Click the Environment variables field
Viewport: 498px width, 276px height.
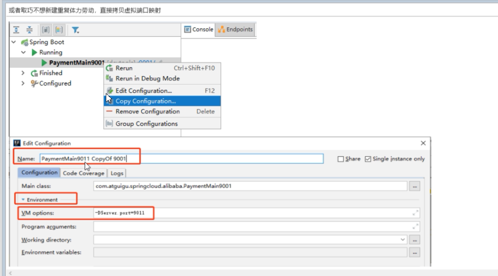point(250,253)
